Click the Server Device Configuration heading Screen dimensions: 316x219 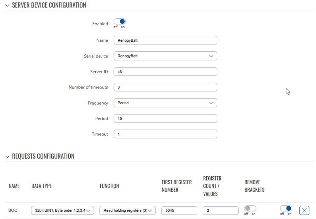(x=49, y=5)
